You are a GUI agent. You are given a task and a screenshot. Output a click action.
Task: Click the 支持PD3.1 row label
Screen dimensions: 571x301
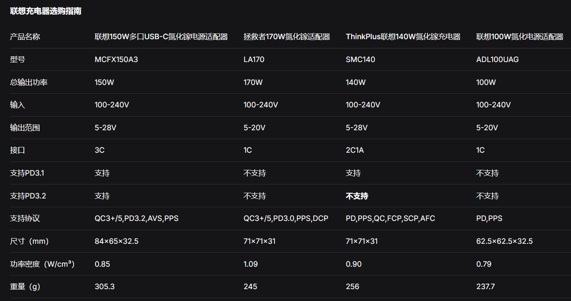tap(27, 173)
